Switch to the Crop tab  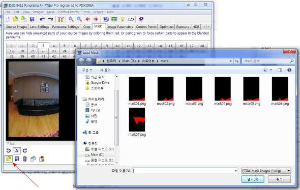pos(86,27)
